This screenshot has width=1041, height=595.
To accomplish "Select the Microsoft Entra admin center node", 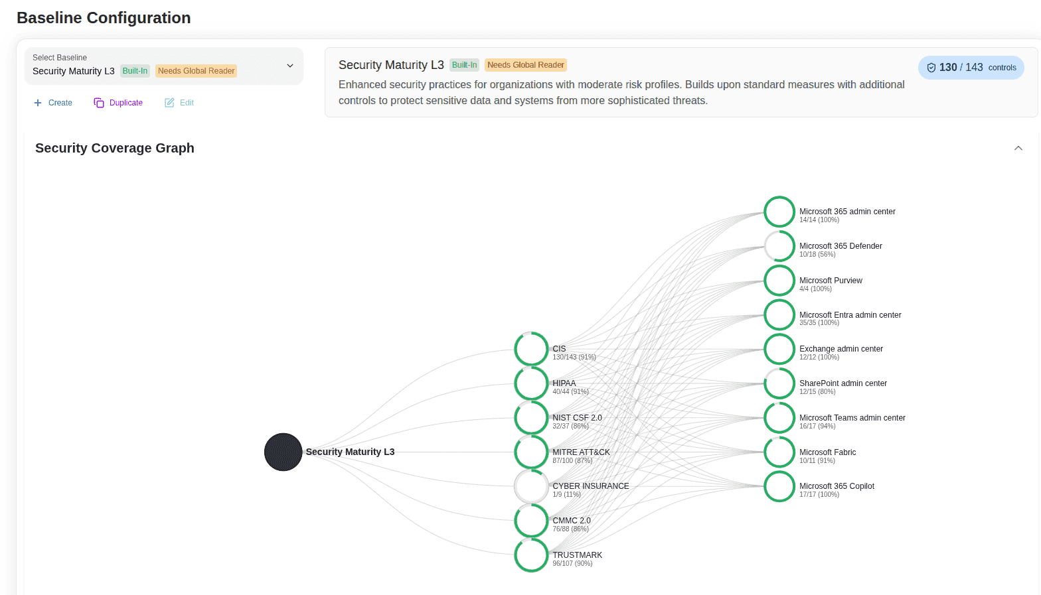I will tap(779, 315).
